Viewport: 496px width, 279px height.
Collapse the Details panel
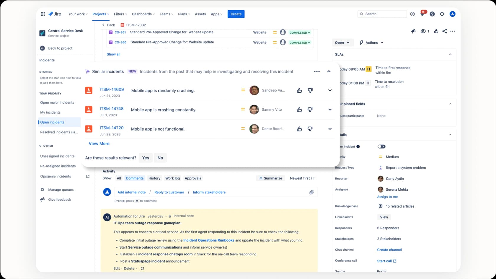[x=450, y=135]
